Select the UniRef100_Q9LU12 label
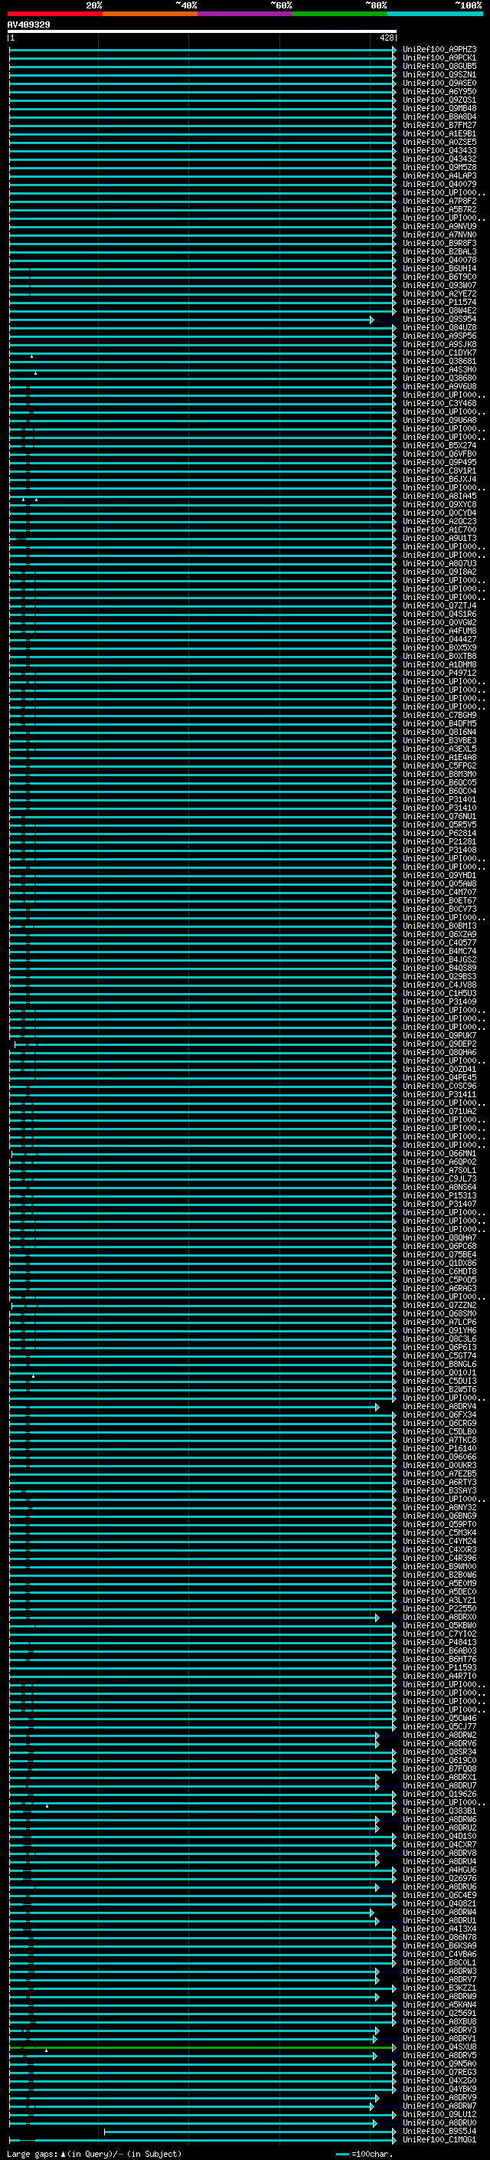Viewport: 490px width, 2160px height. (x=439, y=2114)
